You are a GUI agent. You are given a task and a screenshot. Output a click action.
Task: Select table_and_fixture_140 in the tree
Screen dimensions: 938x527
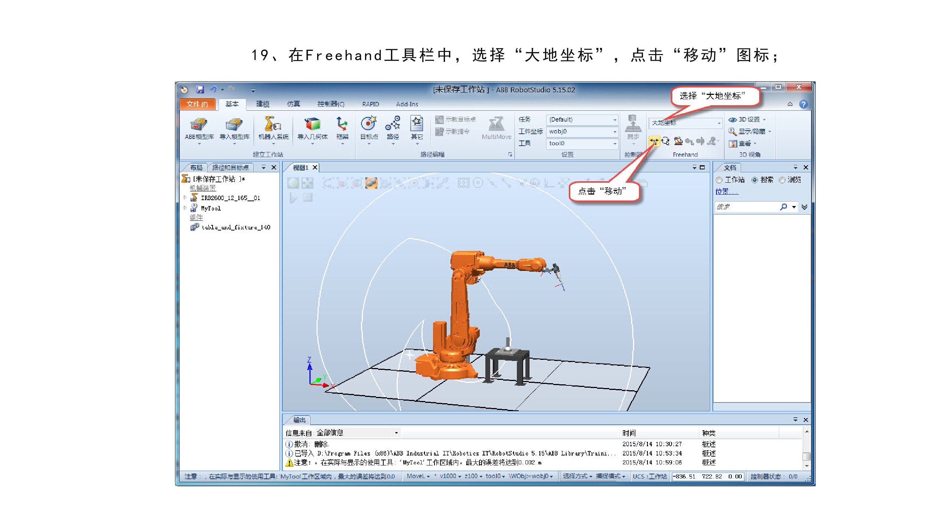tap(235, 228)
